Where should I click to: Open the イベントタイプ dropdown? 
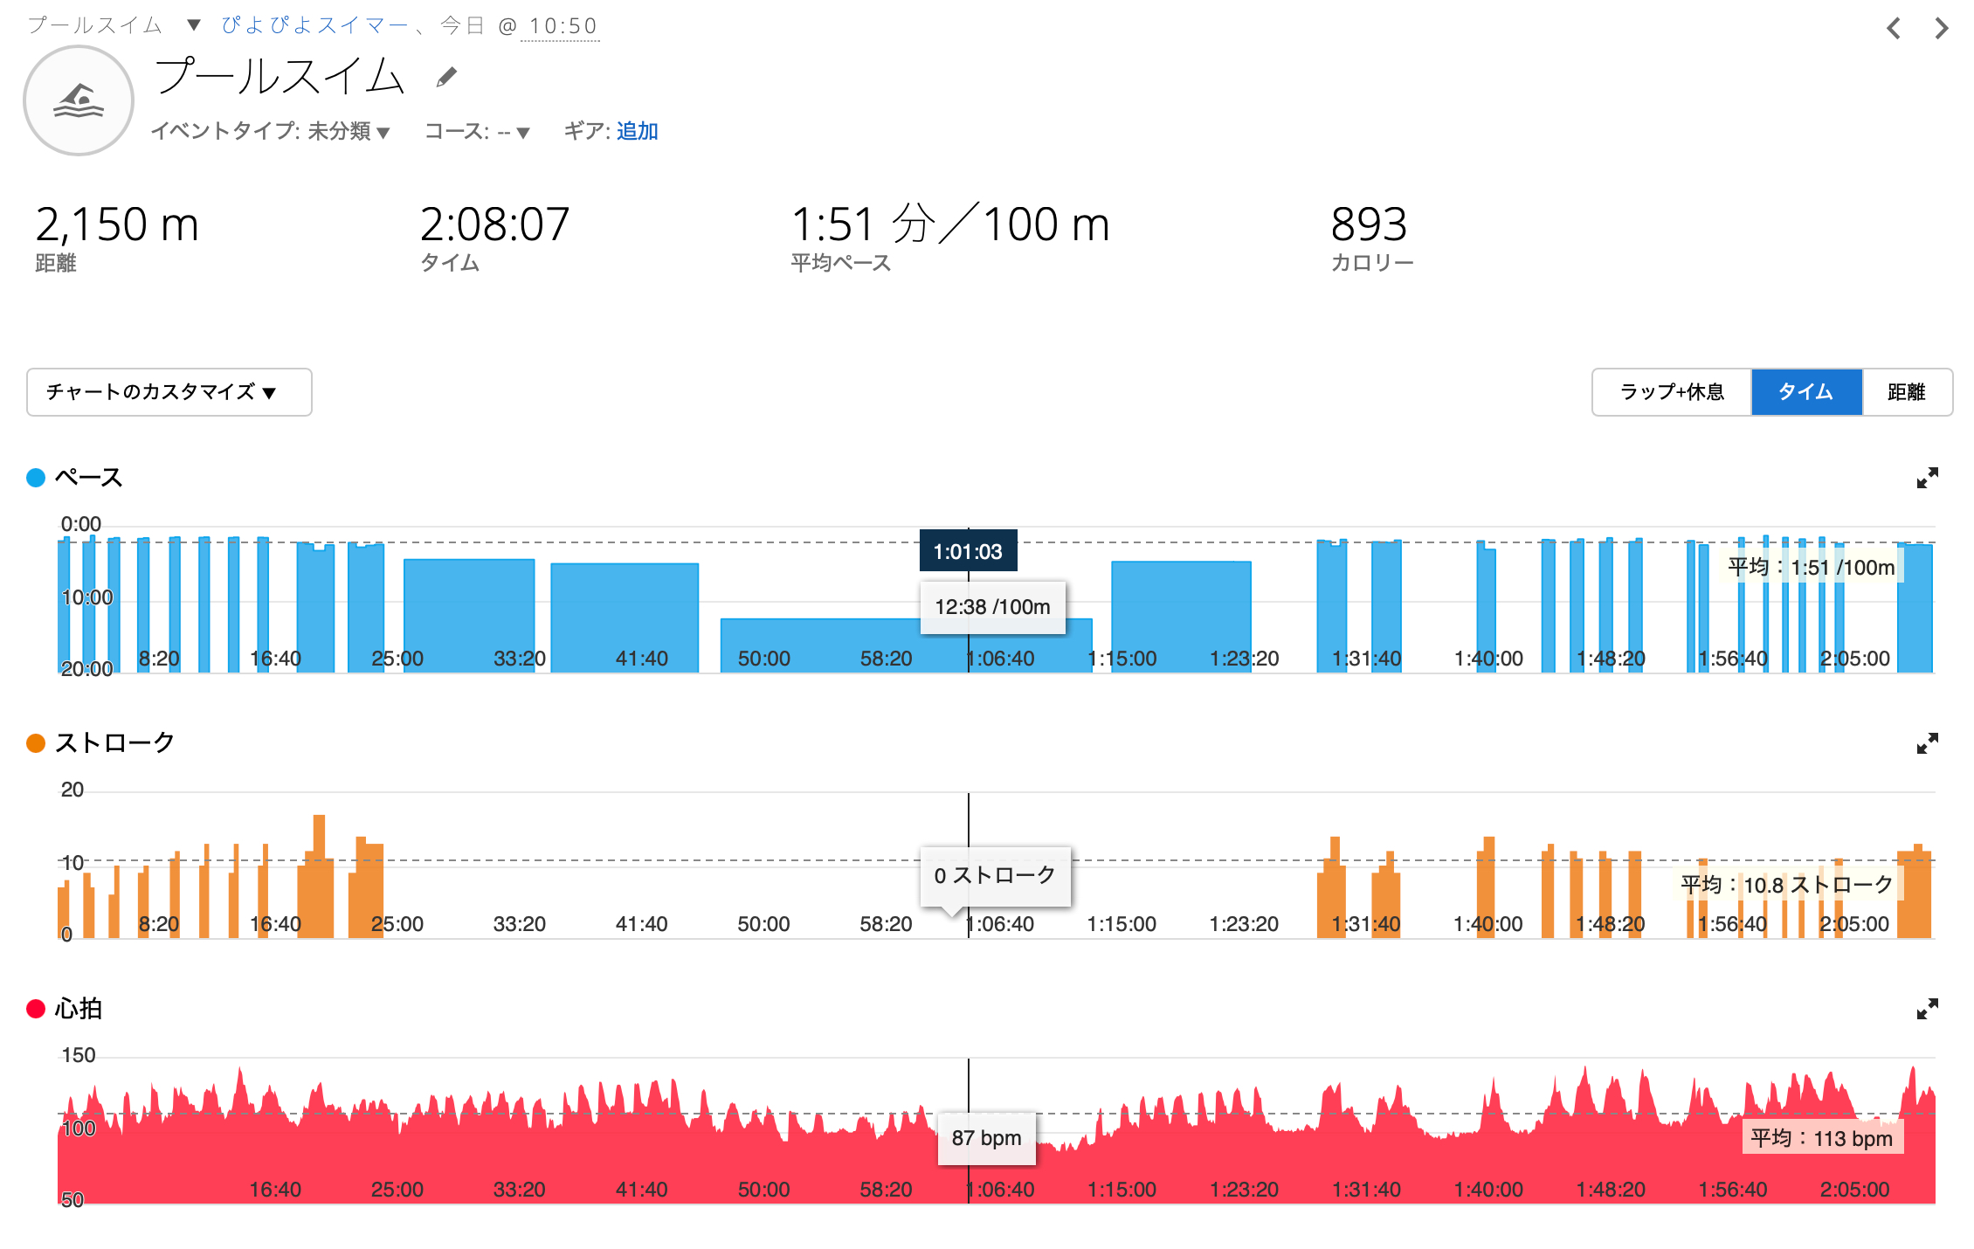pyautogui.click(x=270, y=132)
